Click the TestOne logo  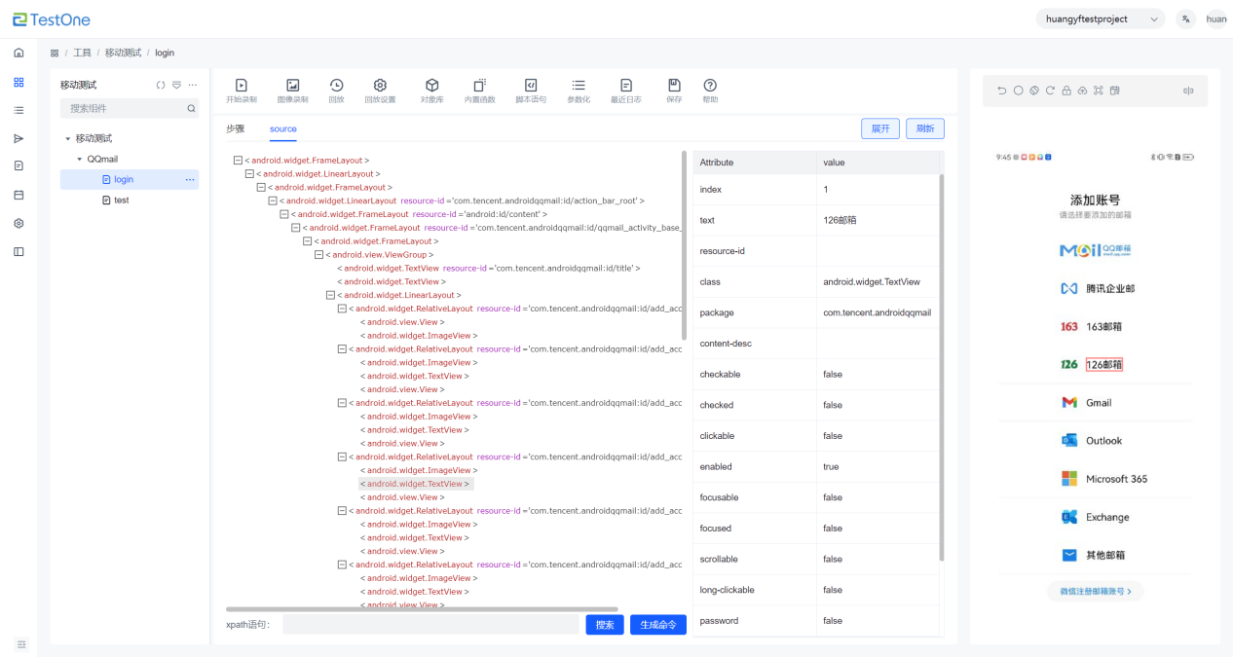(52, 18)
